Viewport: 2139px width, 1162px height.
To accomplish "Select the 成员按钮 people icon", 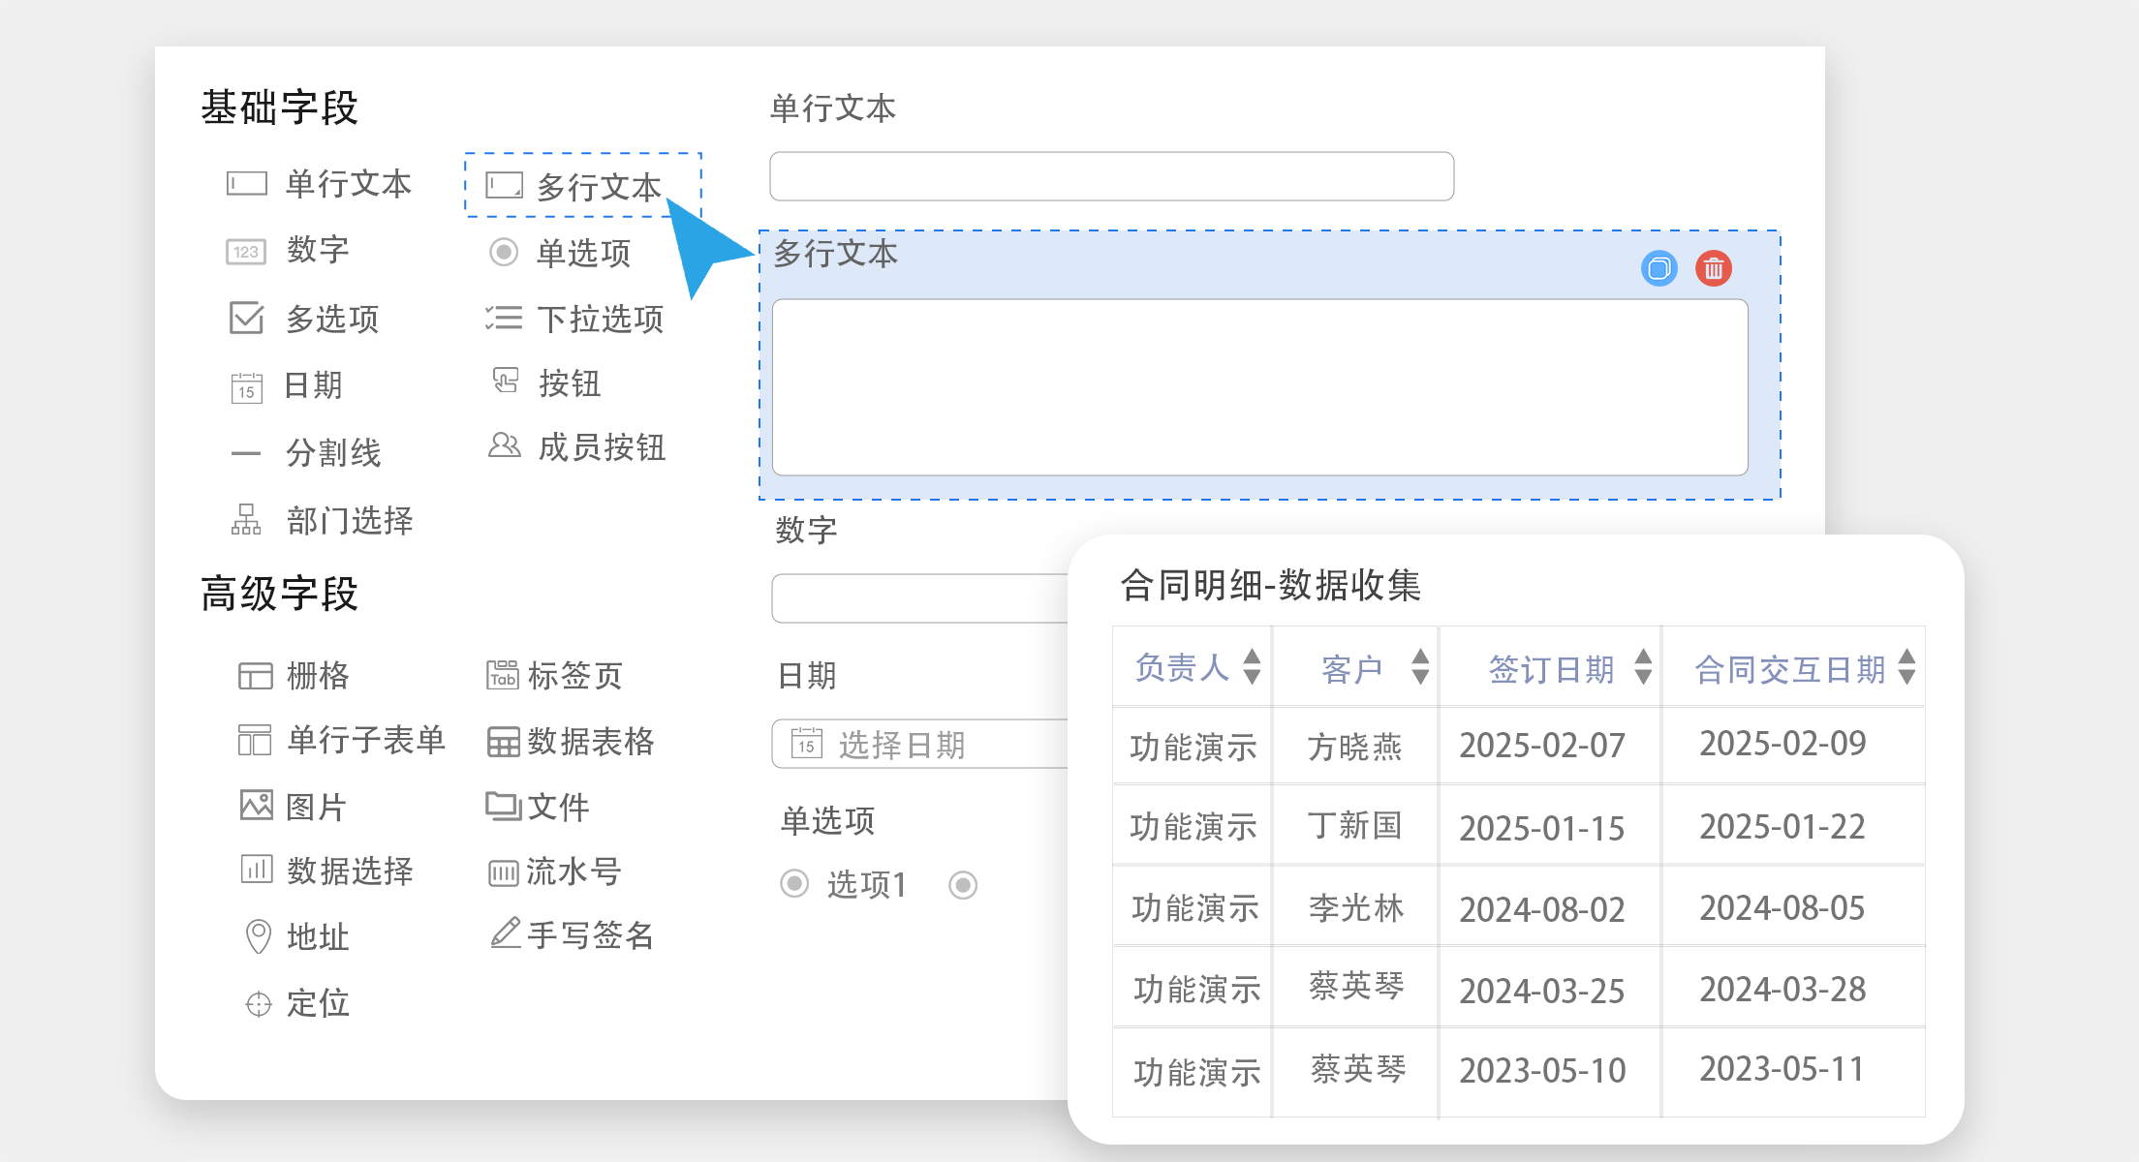I will click(x=504, y=445).
